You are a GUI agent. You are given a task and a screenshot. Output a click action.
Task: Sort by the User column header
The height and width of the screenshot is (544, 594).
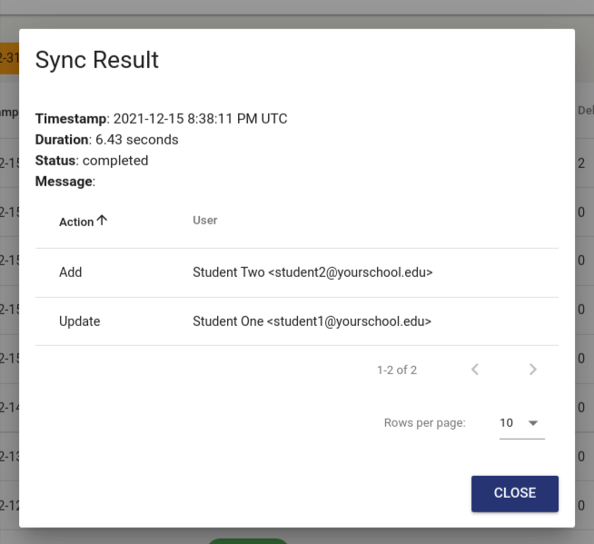pyautogui.click(x=205, y=221)
